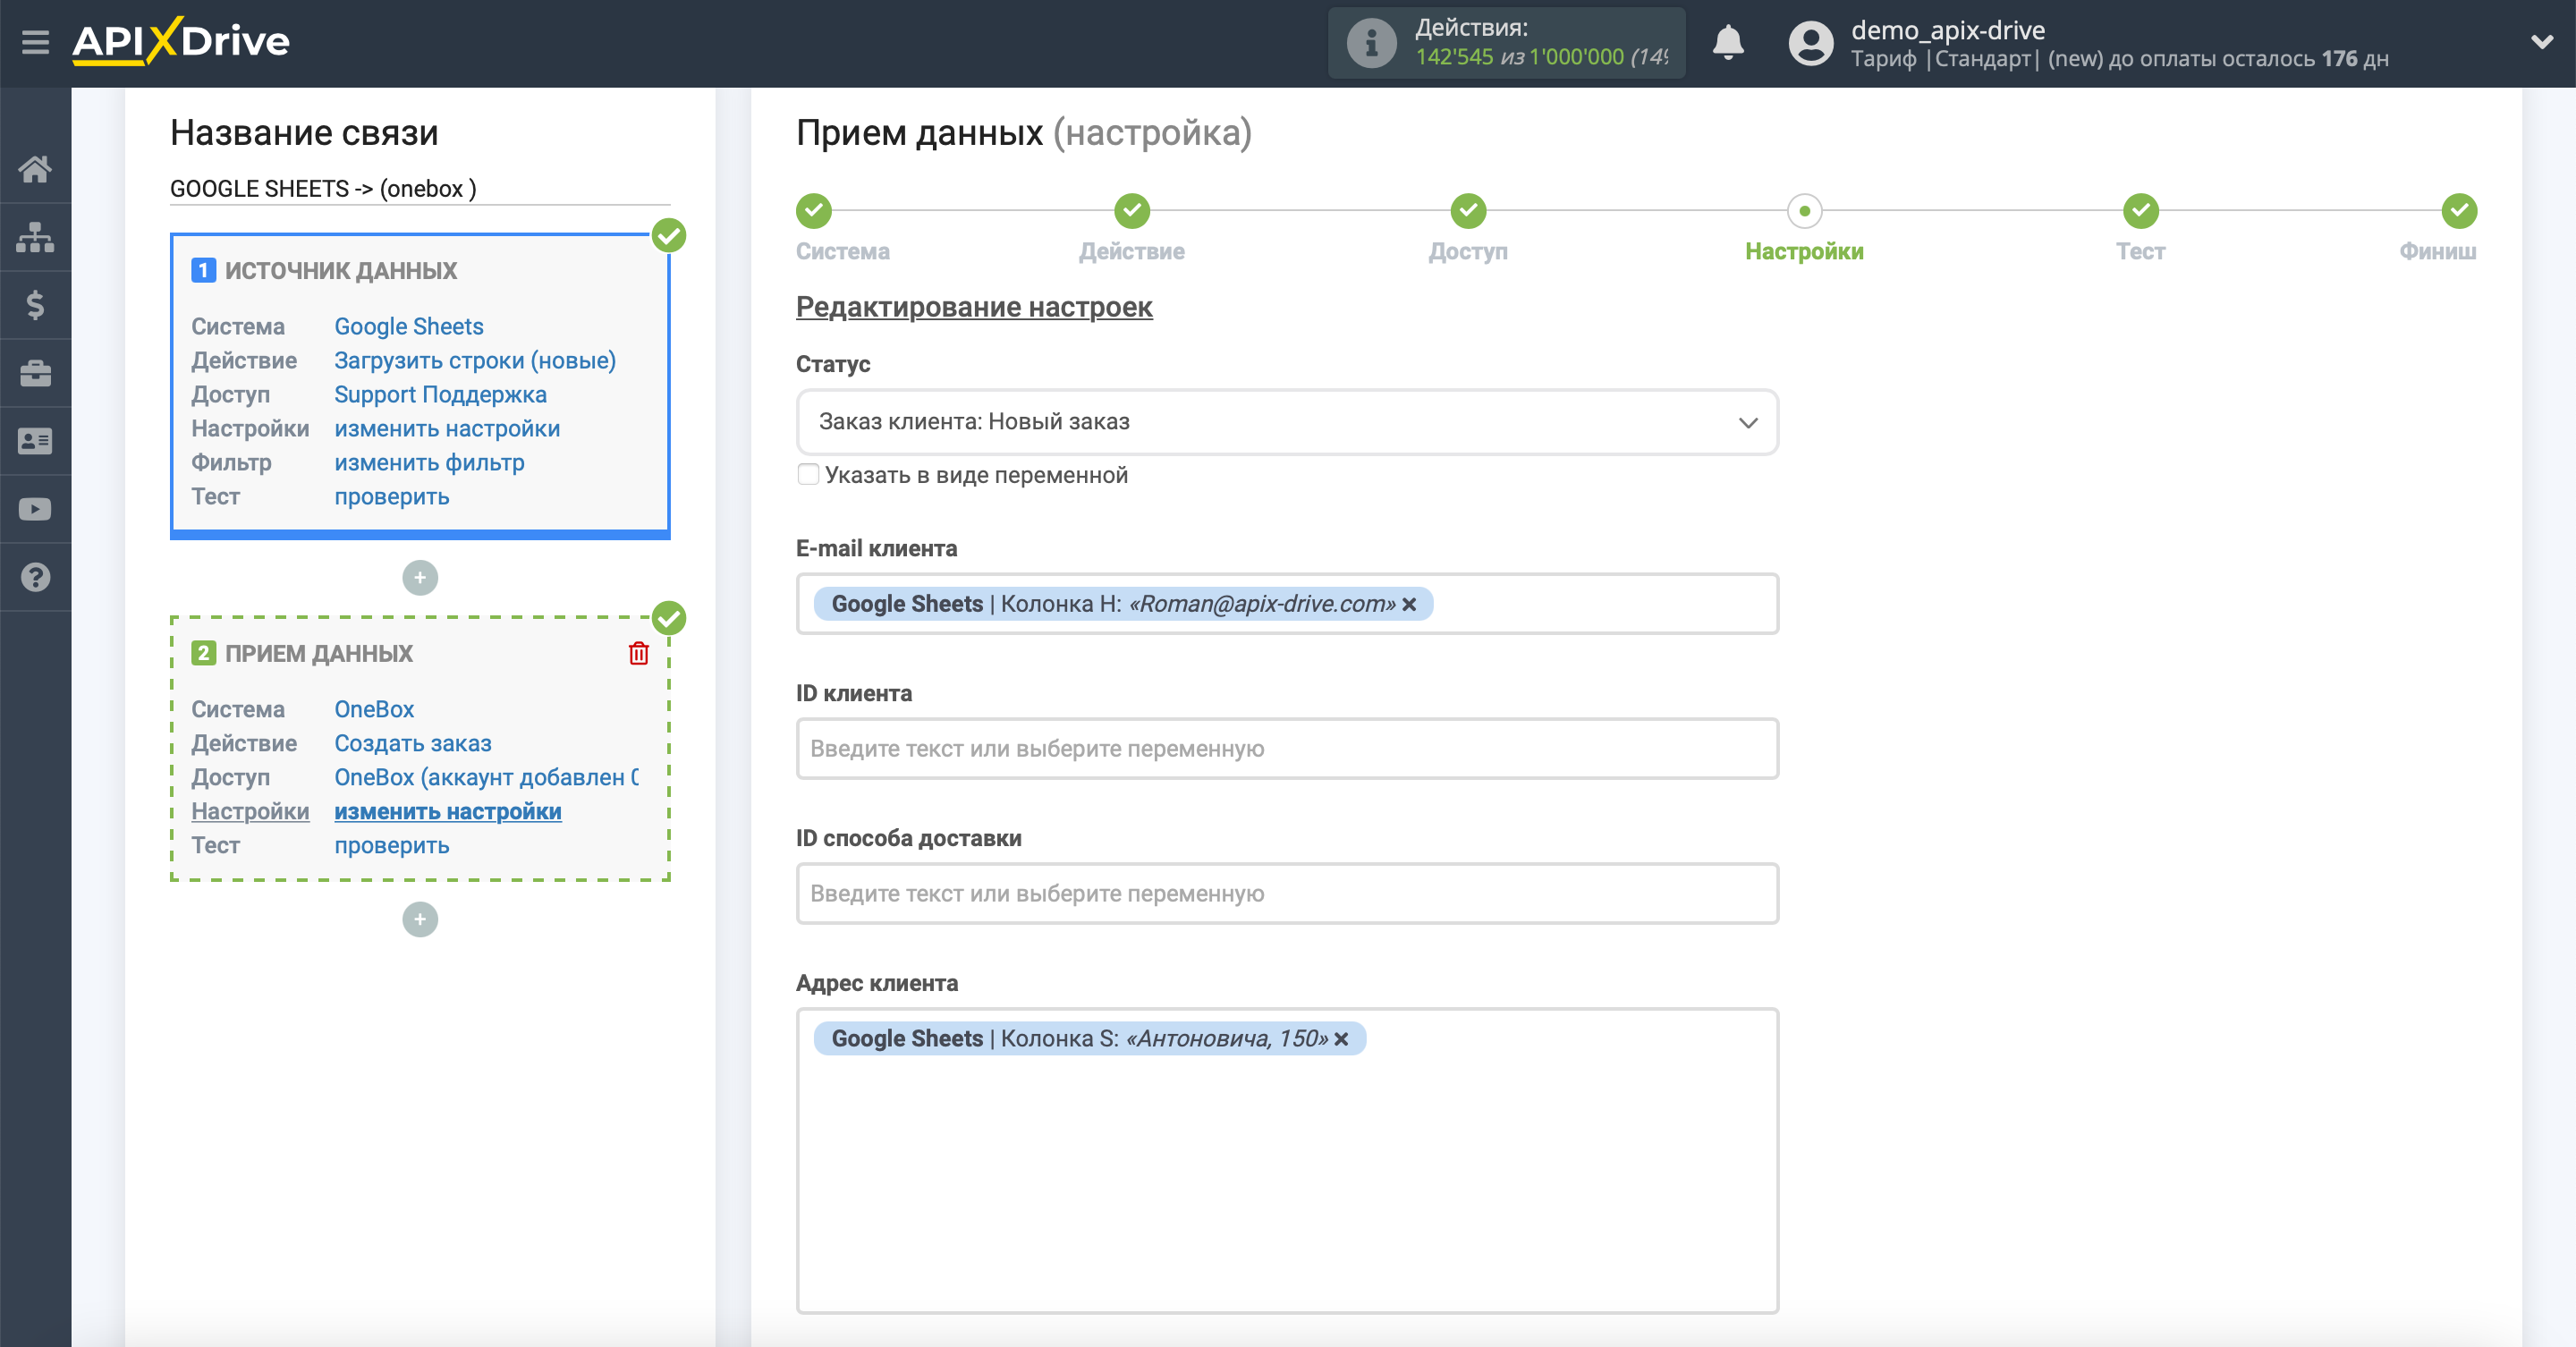Open the Статус dropdown
Image resolution: width=2576 pixels, height=1347 pixels.
(x=1287, y=422)
